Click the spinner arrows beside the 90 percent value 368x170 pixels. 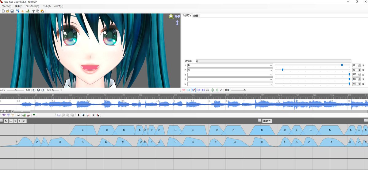point(359,65)
